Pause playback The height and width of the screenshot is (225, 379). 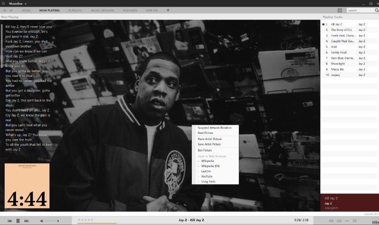18,221
